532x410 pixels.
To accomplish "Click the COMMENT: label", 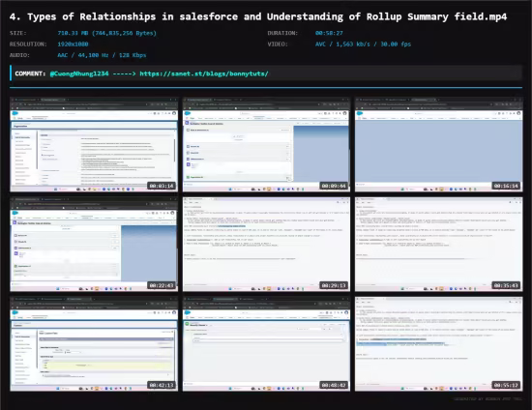I will coord(30,73).
